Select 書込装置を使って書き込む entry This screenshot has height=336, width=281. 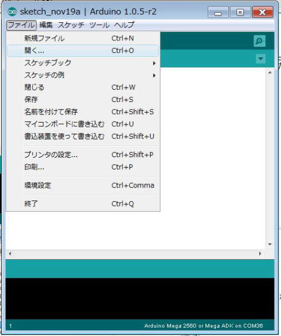(83, 136)
